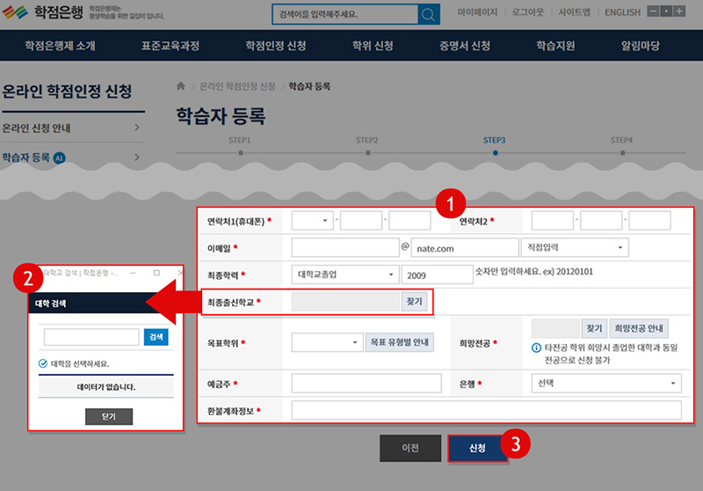Open the 최종학력 대학교졸업 dropdown
This screenshot has height=491, width=703.
tap(344, 275)
